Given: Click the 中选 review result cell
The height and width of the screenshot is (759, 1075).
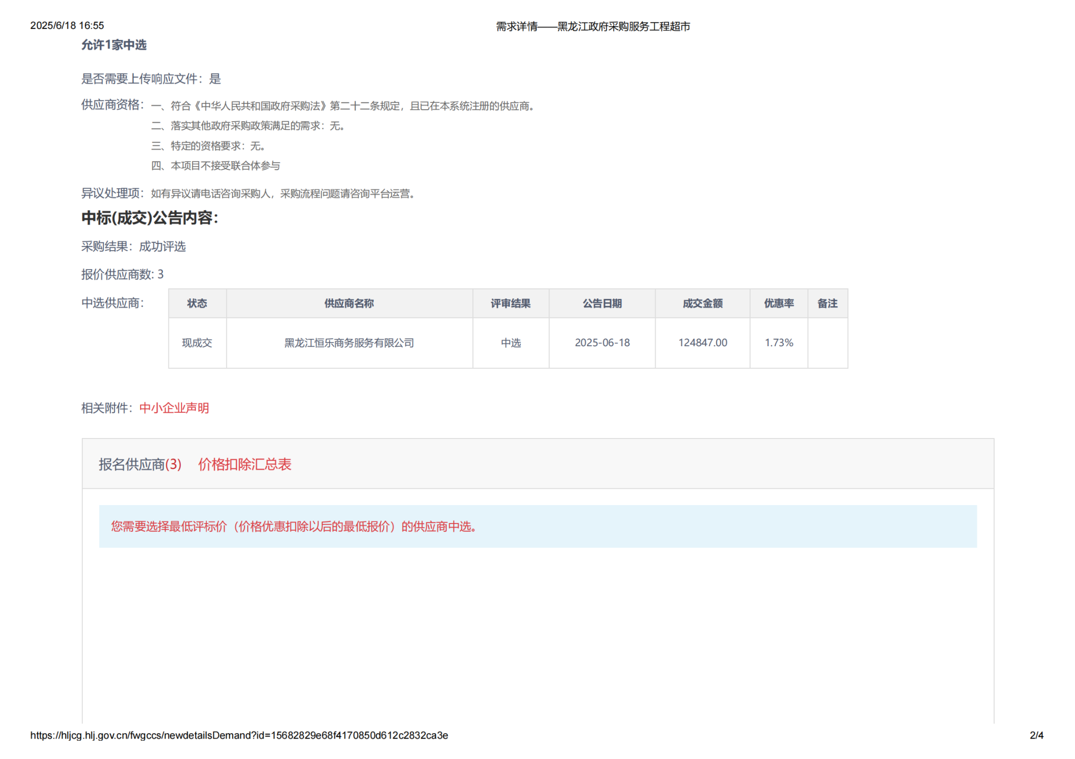Looking at the screenshot, I should [510, 343].
